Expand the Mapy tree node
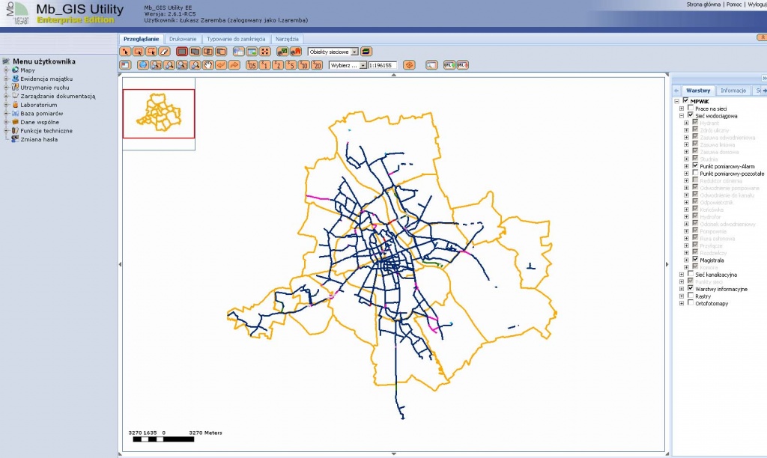Viewport: 767px width, 458px height. click(x=6, y=70)
